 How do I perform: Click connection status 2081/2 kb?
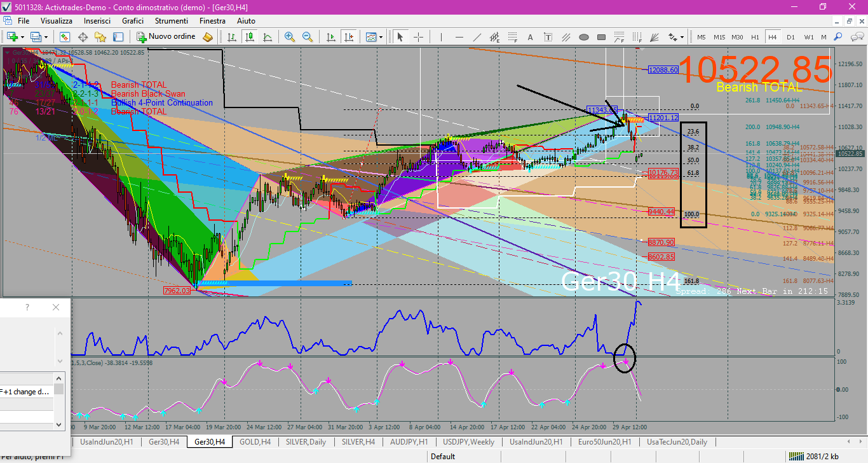(813, 456)
